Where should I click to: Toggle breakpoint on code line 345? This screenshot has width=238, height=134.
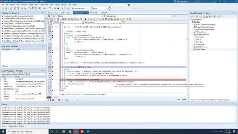53,80
